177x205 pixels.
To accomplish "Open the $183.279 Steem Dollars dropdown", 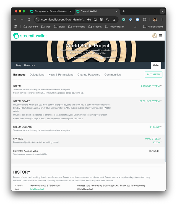I will tap(156, 127).
